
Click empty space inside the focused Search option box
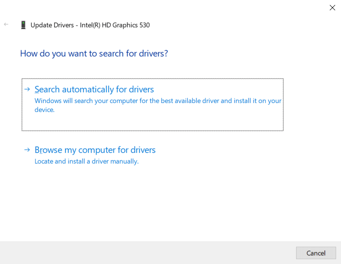pos(179,121)
